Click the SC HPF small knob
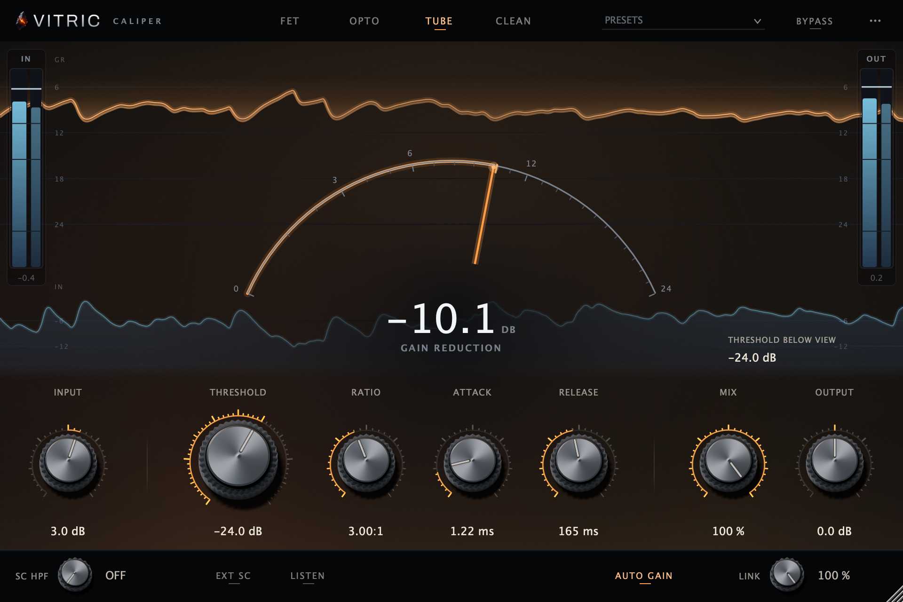This screenshot has width=903, height=602. 75,574
